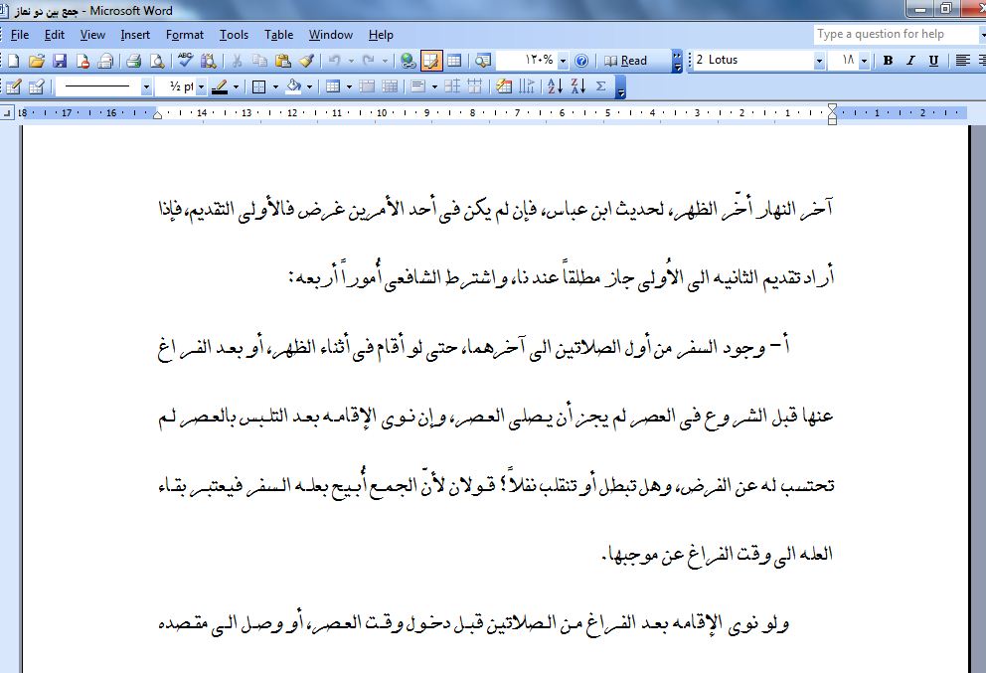Click the AutoSum sigma icon

tap(600, 86)
